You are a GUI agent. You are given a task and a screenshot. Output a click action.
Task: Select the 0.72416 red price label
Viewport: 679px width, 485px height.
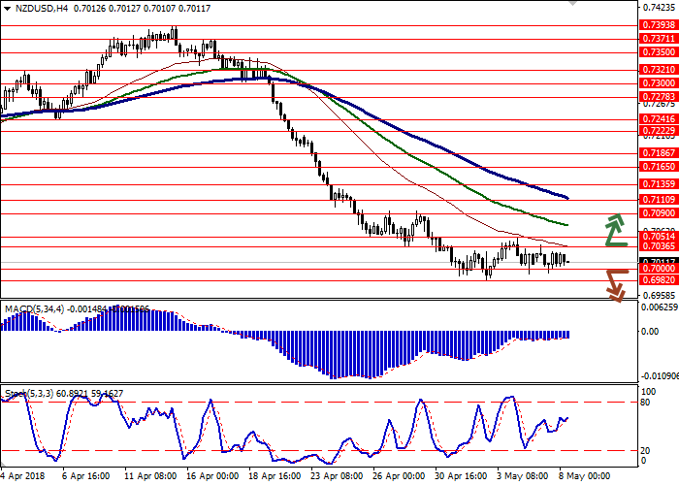point(657,118)
